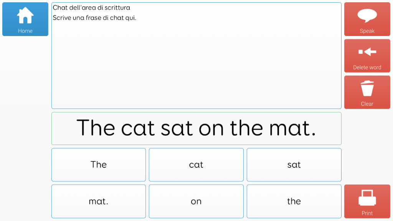This screenshot has height=221, width=393.
Task: Click the "Home" text label
Action: [x=25, y=31]
